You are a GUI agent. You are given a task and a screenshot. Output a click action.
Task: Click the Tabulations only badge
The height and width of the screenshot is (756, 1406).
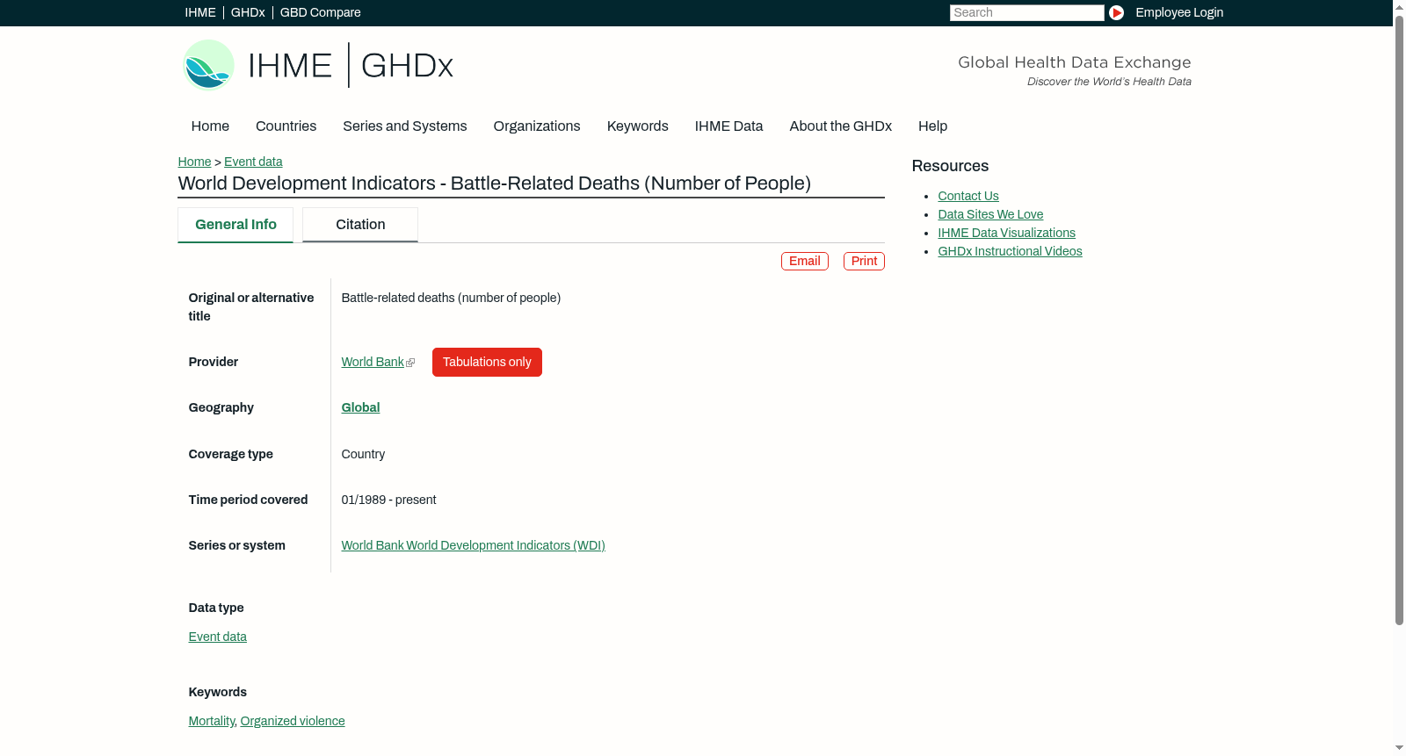[487, 362]
